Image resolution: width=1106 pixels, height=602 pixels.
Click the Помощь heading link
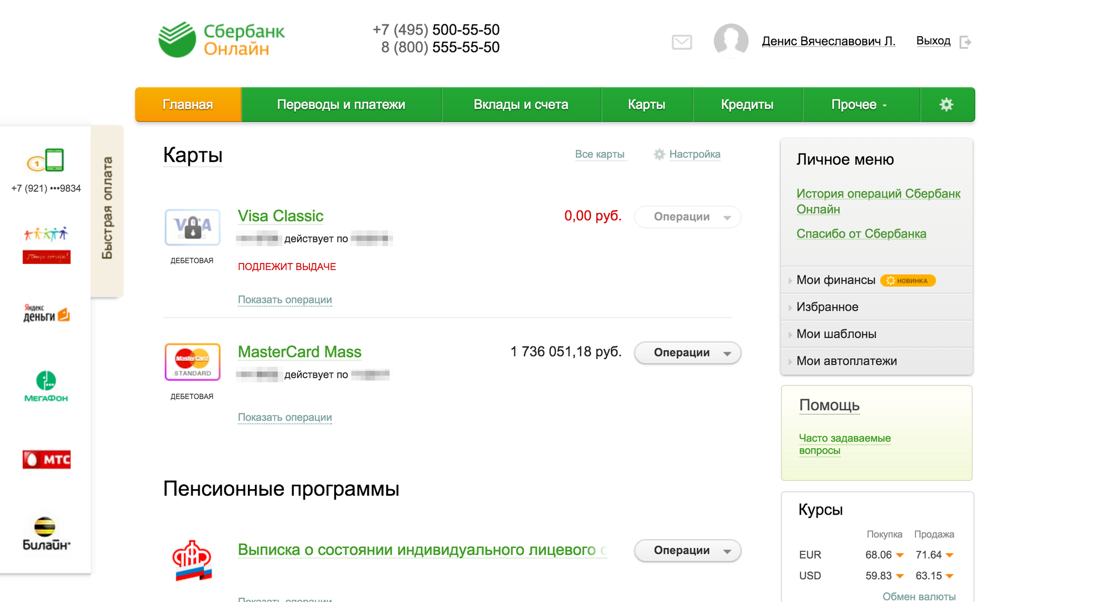[x=829, y=405]
